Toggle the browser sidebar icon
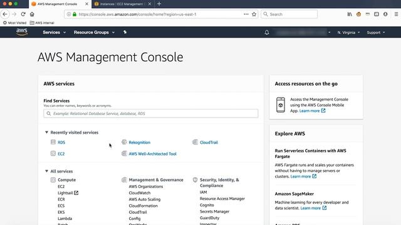This screenshot has height=225, width=401. 377,14
